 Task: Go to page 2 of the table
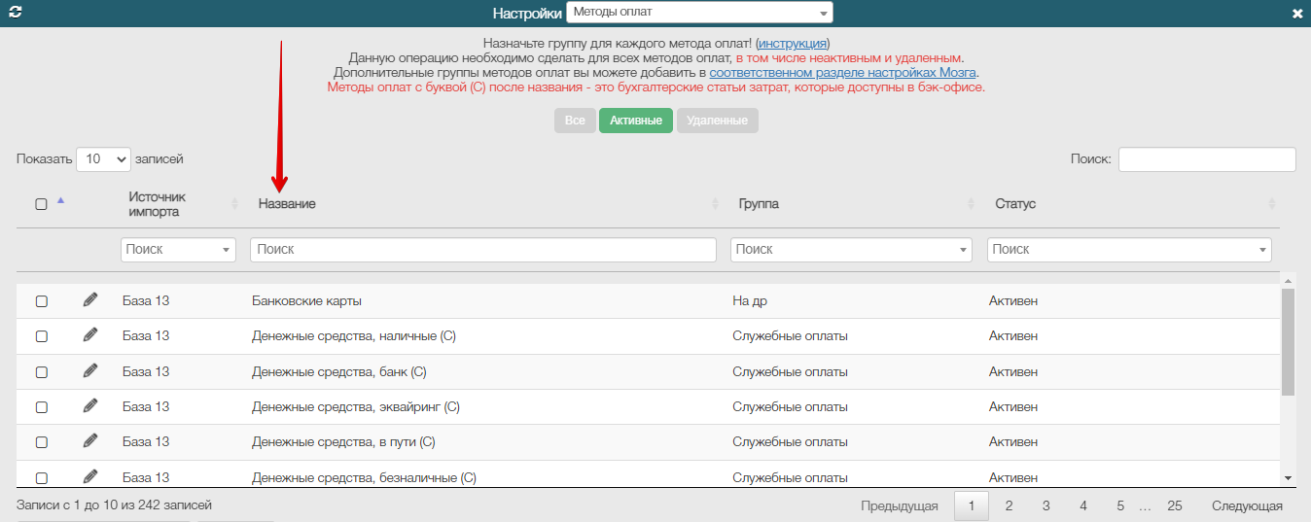tap(1010, 505)
